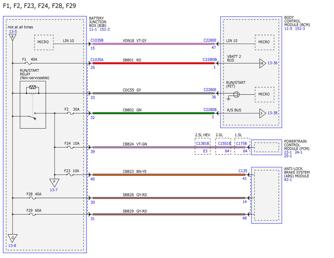Open the 13-36 page reference link

273,63
